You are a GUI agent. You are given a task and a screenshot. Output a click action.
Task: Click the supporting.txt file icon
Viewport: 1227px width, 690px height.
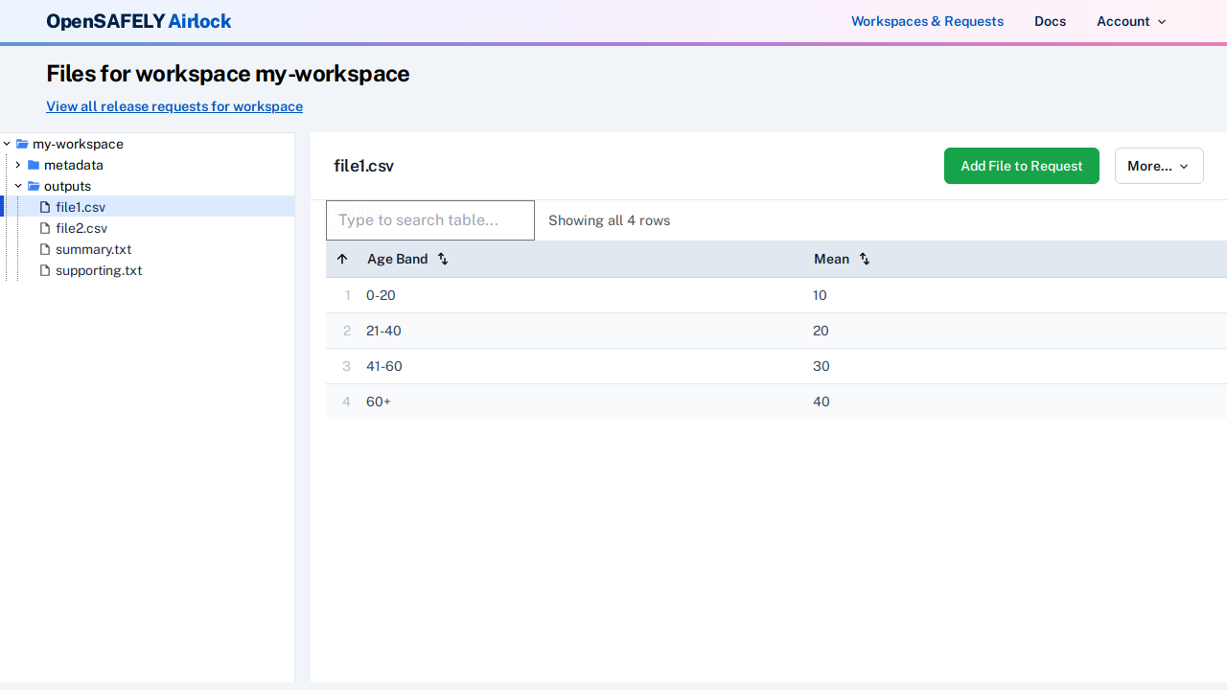pos(44,270)
